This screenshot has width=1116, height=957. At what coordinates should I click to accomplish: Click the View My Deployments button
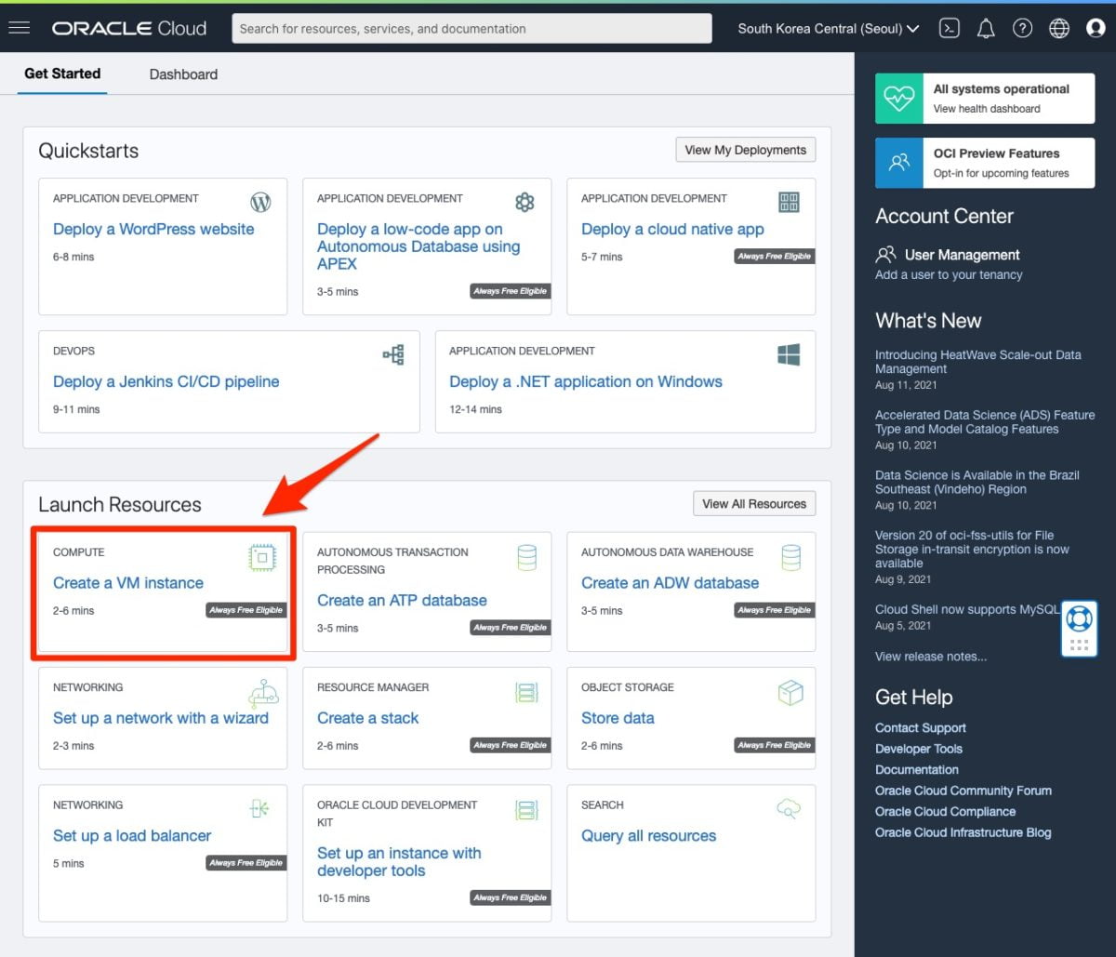point(745,149)
